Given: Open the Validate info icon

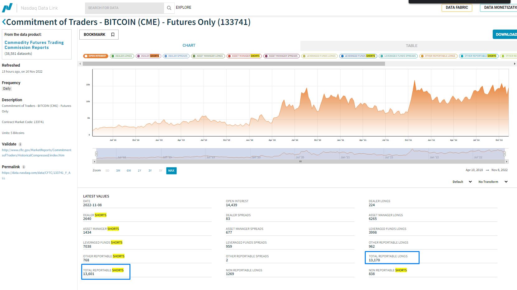Looking at the screenshot, I should (20, 144).
